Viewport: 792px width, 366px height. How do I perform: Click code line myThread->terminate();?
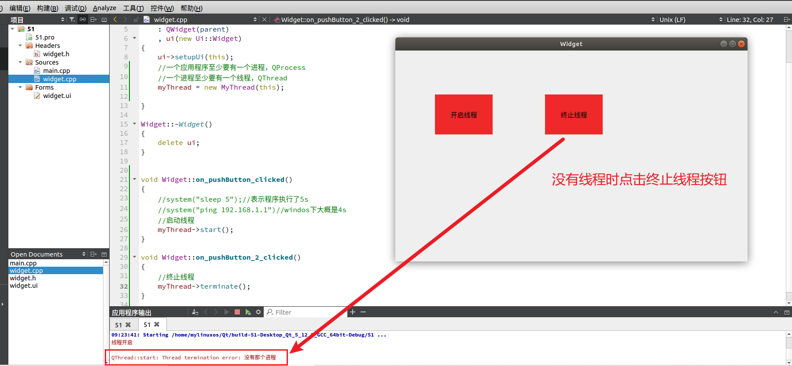pyautogui.click(x=204, y=286)
